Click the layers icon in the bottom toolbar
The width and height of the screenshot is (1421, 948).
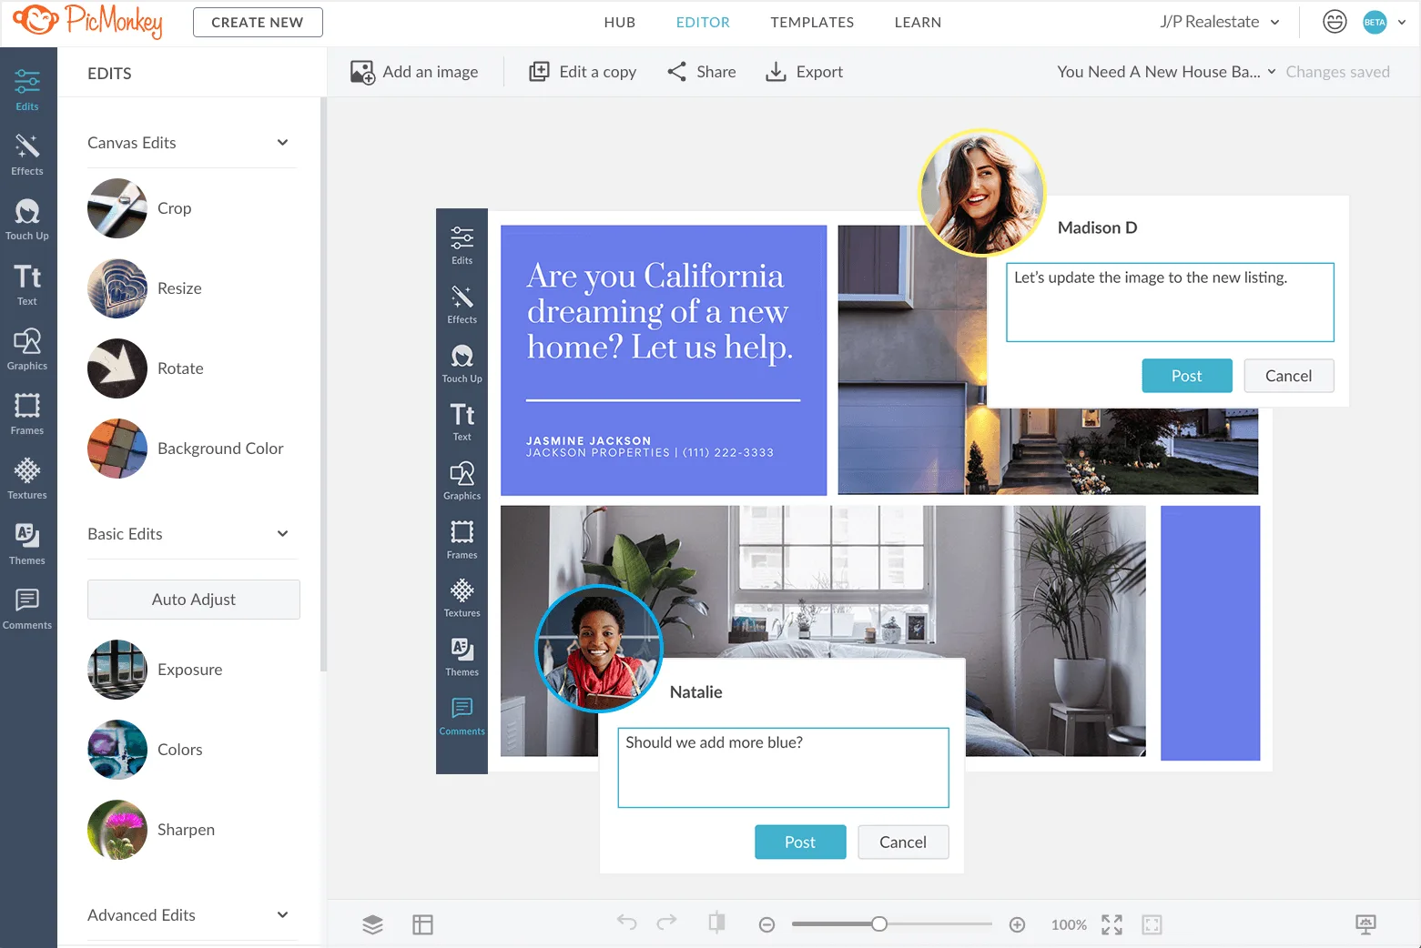[x=372, y=924]
